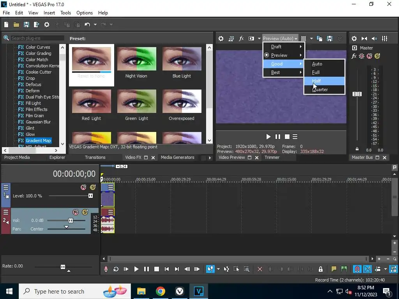Click the Delete red X timeline icon

(260, 269)
